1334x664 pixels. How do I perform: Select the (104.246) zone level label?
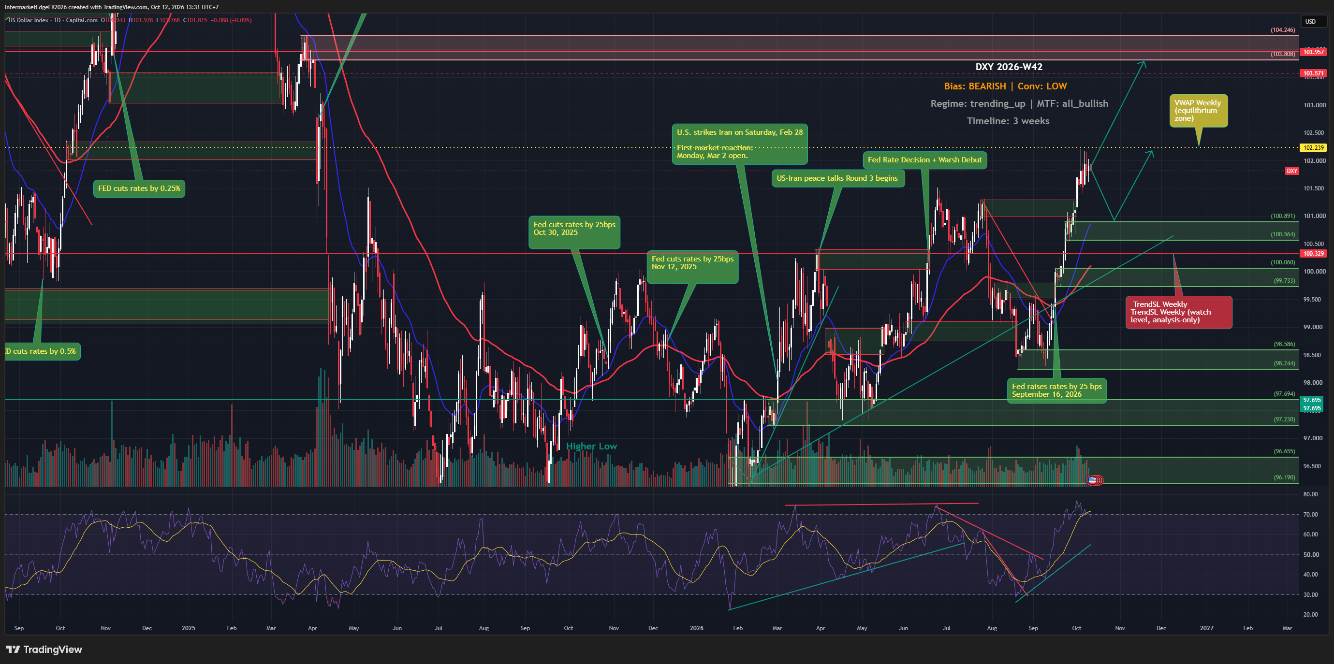point(1282,30)
